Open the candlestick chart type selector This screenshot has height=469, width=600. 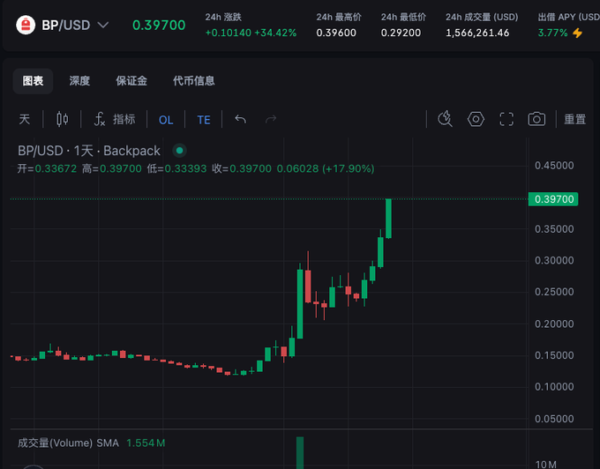pyautogui.click(x=63, y=119)
